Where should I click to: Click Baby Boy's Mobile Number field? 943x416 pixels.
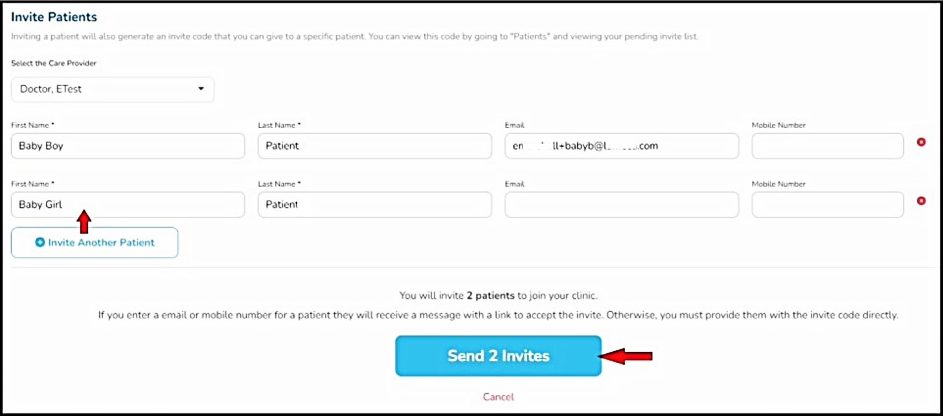tap(827, 146)
